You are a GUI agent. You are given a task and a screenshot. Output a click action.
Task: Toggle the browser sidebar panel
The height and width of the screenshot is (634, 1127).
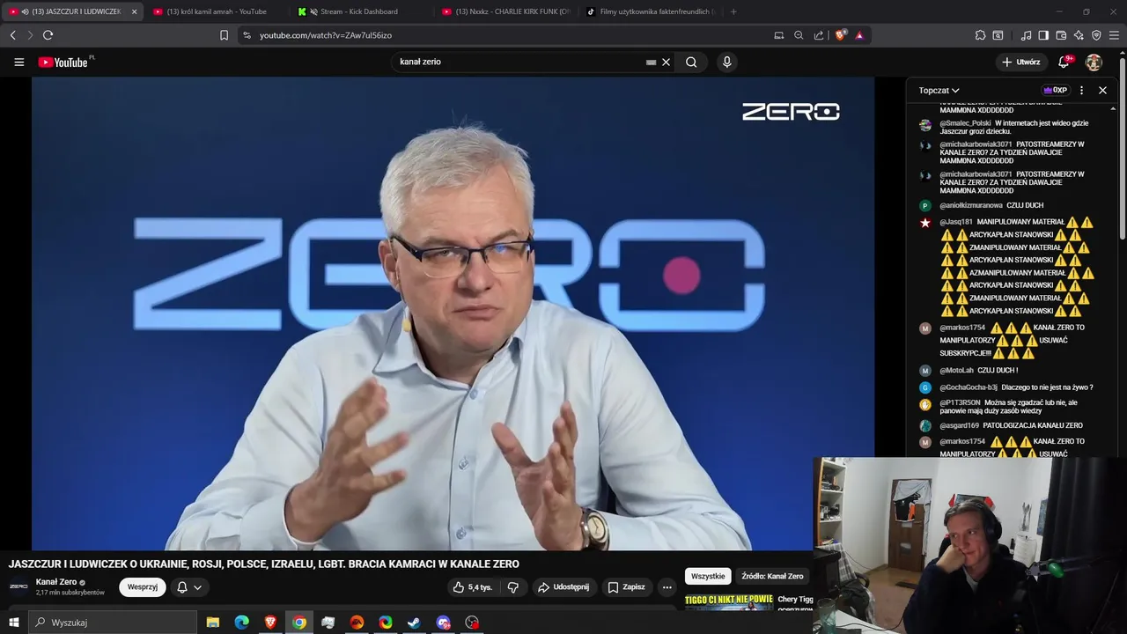tap(1043, 35)
